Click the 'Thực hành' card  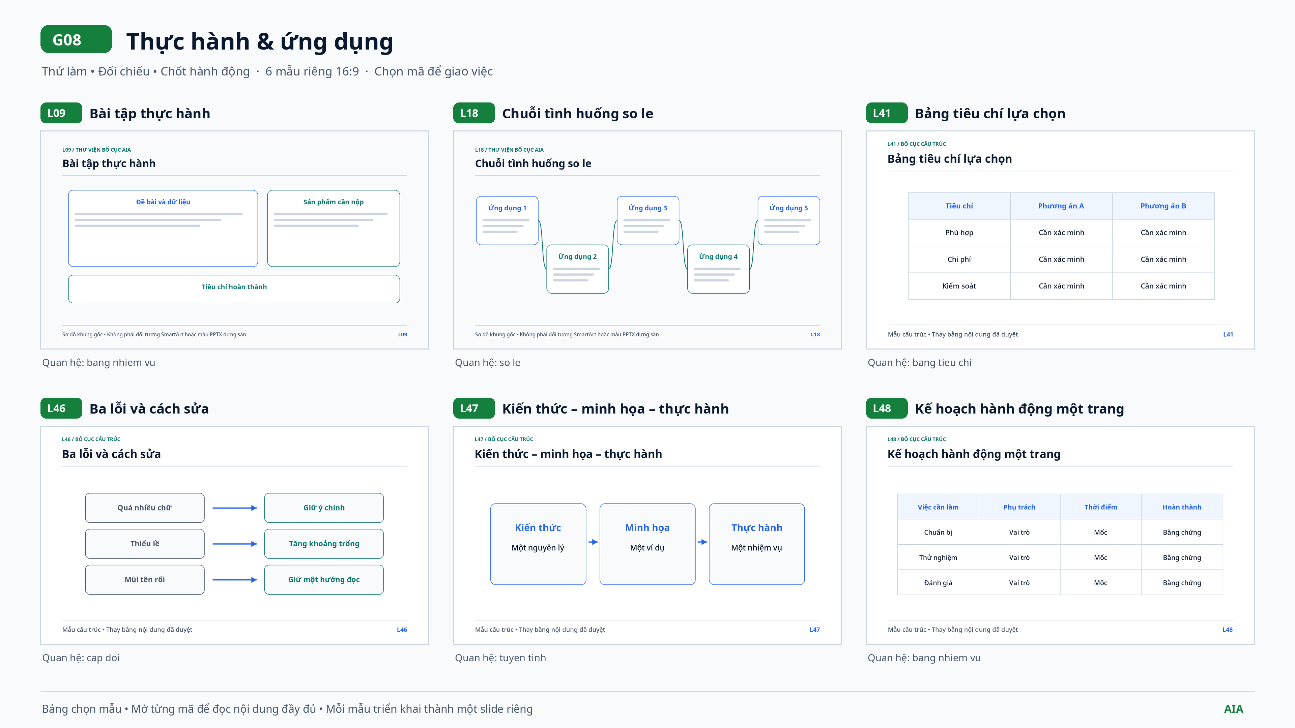pos(756,544)
